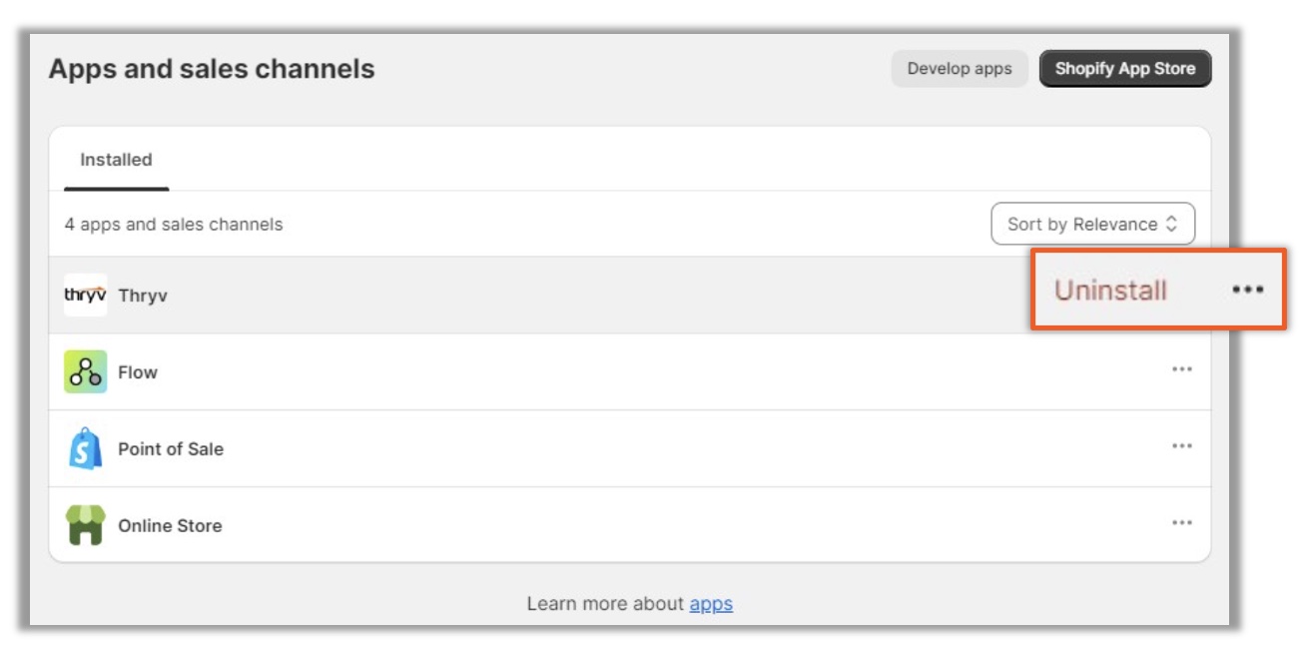Viewport: 1312px width, 649px height.
Task: Click the Develop apps button
Action: (x=960, y=69)
